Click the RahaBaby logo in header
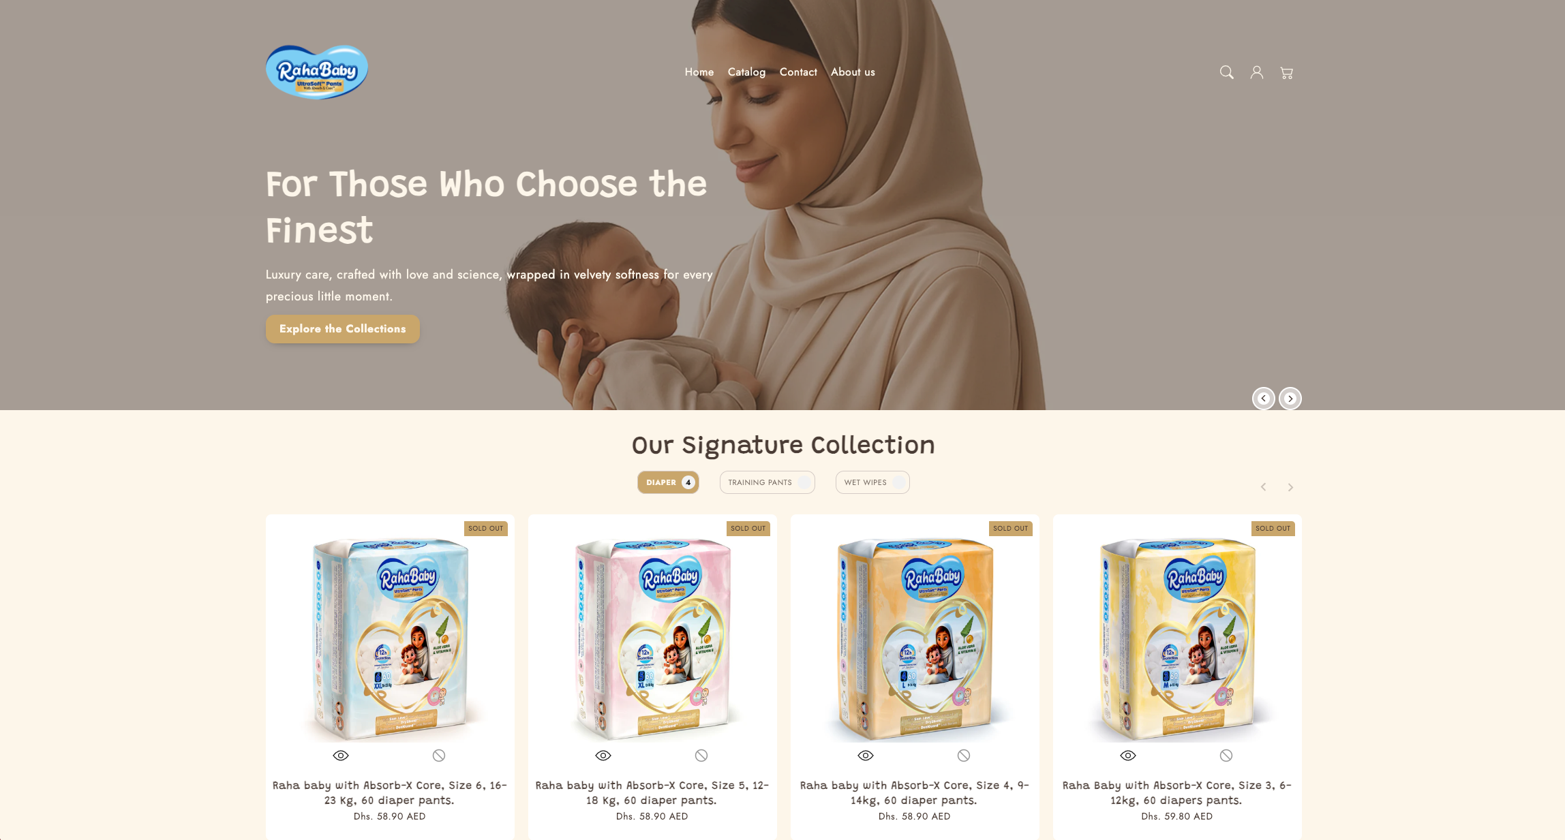 click(317, 72)
